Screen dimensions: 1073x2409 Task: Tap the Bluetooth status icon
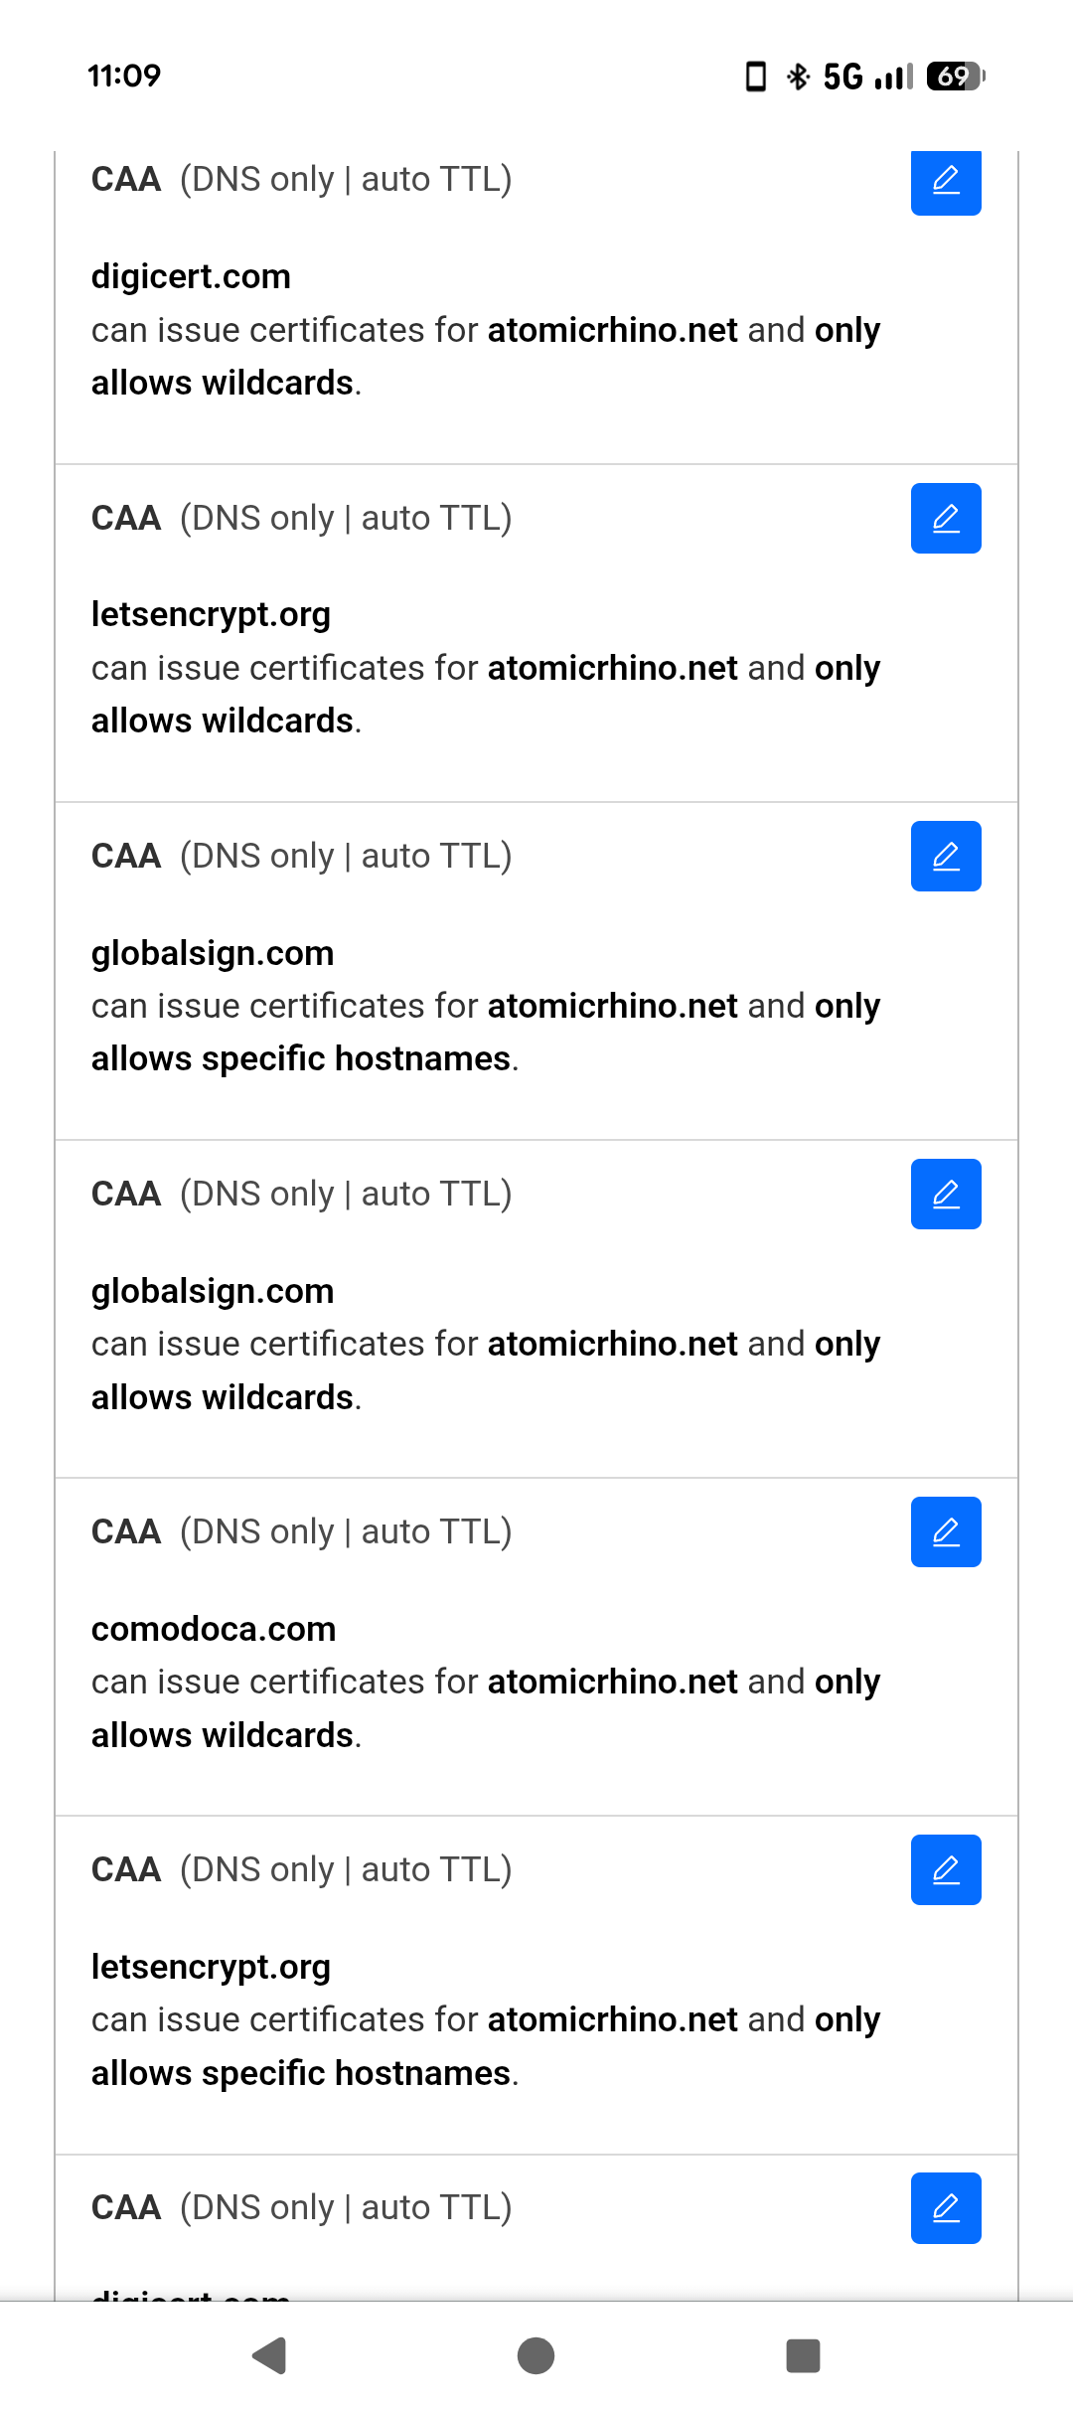click(x=798, y=77)
